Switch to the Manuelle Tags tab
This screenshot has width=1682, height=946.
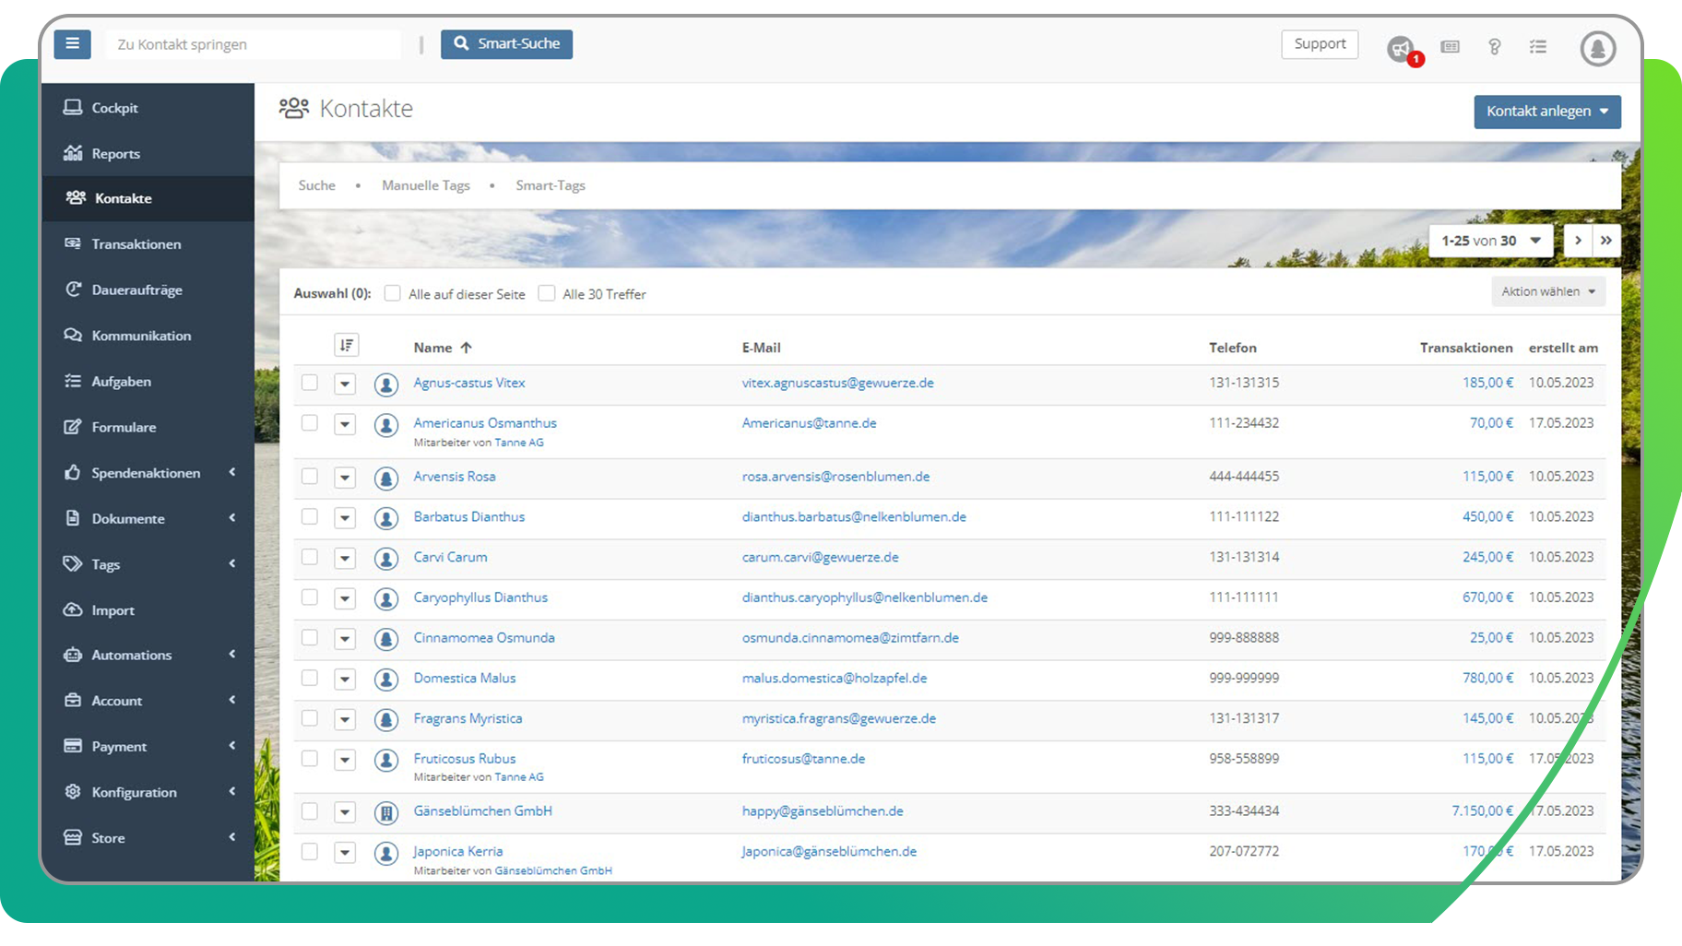(x=425, y=184)
